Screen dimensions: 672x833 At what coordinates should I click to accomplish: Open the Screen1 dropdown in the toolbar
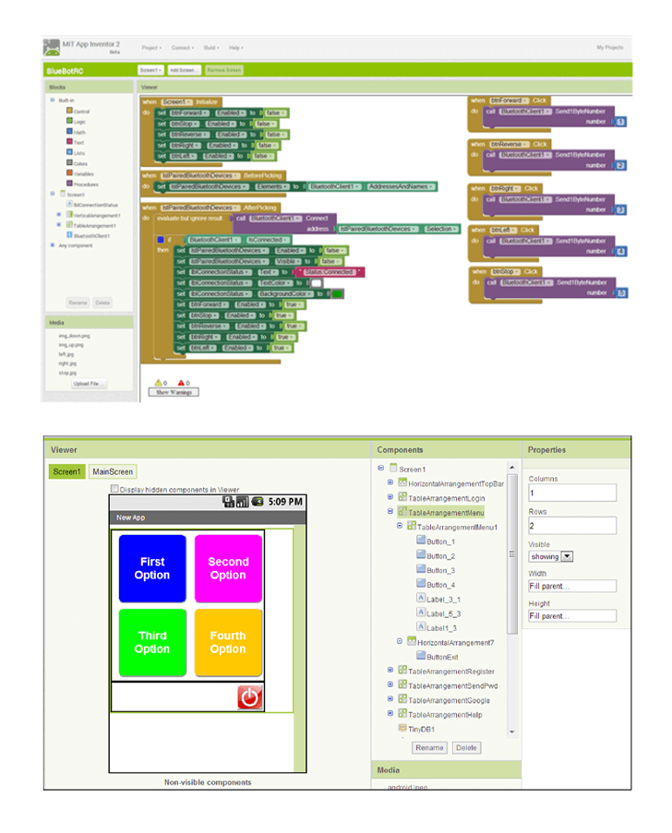pos(150,70)
